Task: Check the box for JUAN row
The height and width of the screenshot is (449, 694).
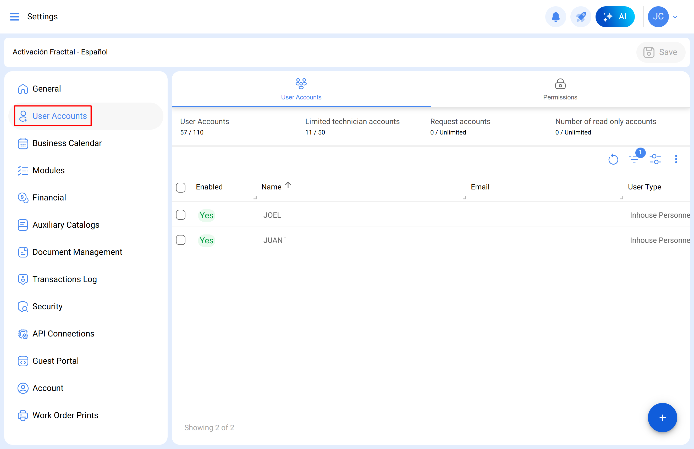Action: click(181, 240)
